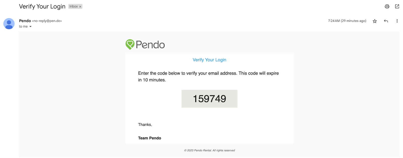Reply to Pendo using the arrow icon

(x=386, y=21)
